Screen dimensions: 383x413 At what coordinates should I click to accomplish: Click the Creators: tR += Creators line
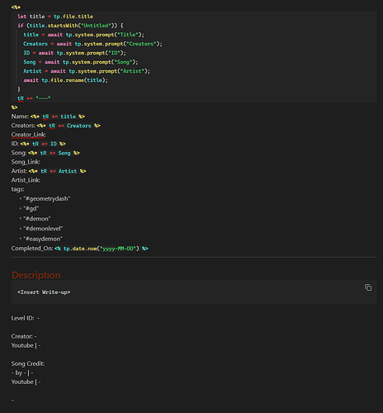point(56,126)
